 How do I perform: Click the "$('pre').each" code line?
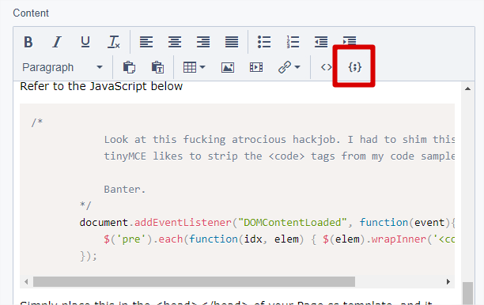click(x=279, y=239)
